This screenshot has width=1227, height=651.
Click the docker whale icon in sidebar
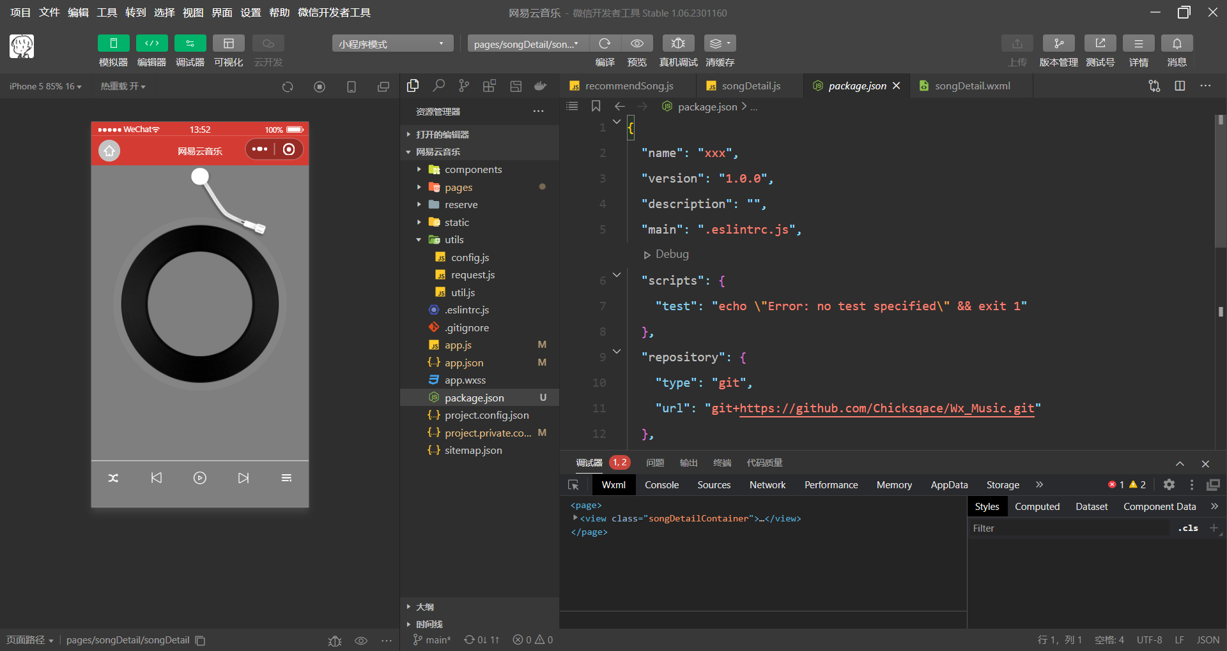[541, 86]
